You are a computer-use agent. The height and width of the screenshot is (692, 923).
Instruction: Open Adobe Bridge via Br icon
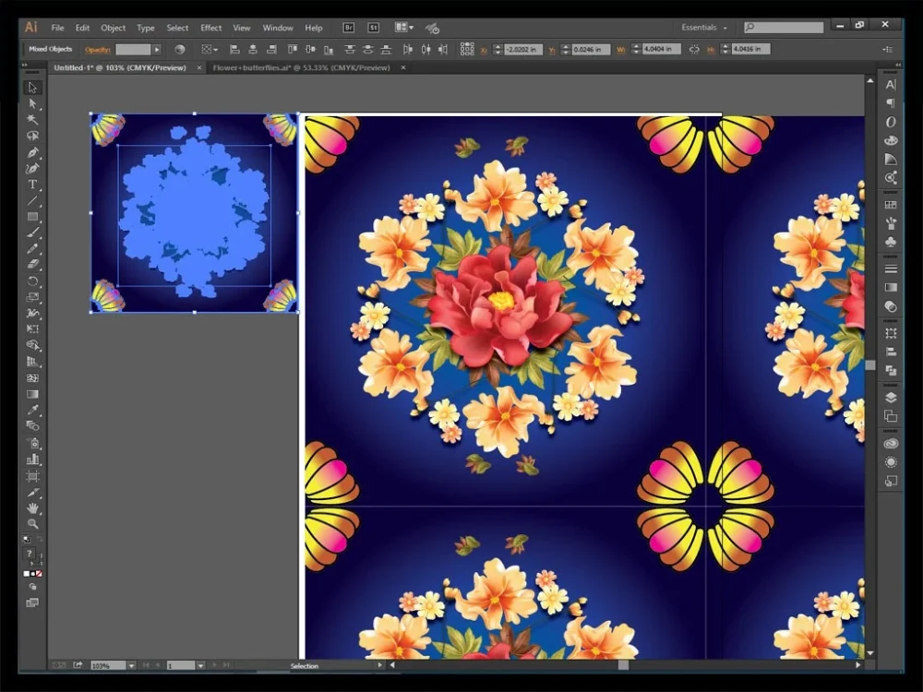point(349,28)
